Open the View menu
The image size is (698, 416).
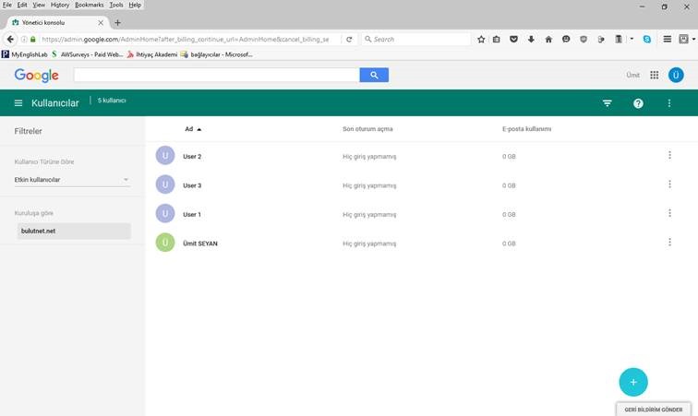39,5
